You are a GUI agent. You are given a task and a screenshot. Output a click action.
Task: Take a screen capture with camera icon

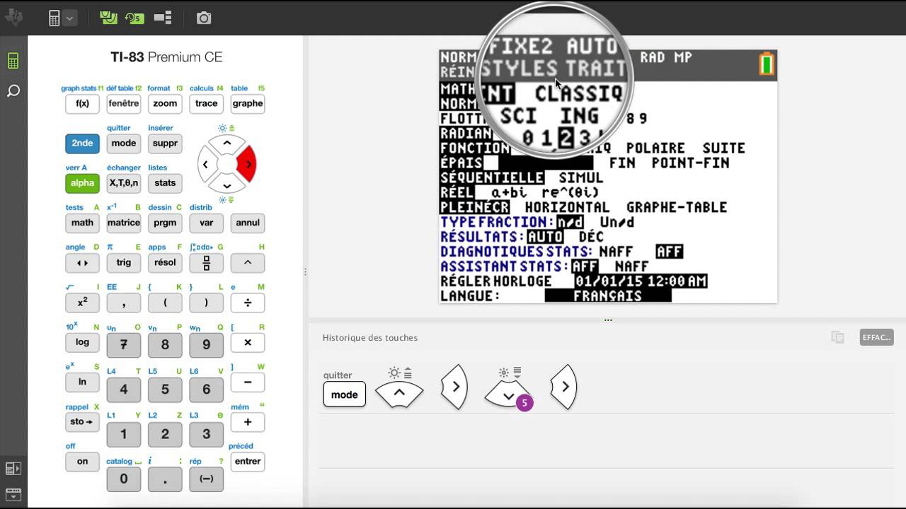(204, 18)
